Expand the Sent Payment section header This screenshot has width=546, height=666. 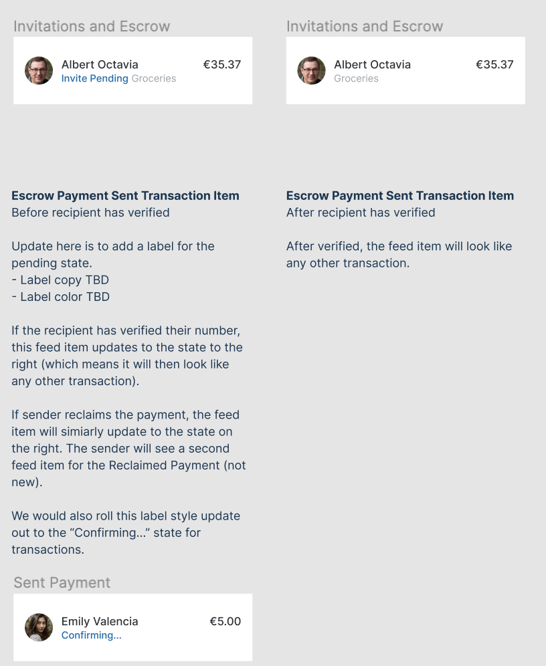pyautogui.click(x=62, y=582)
